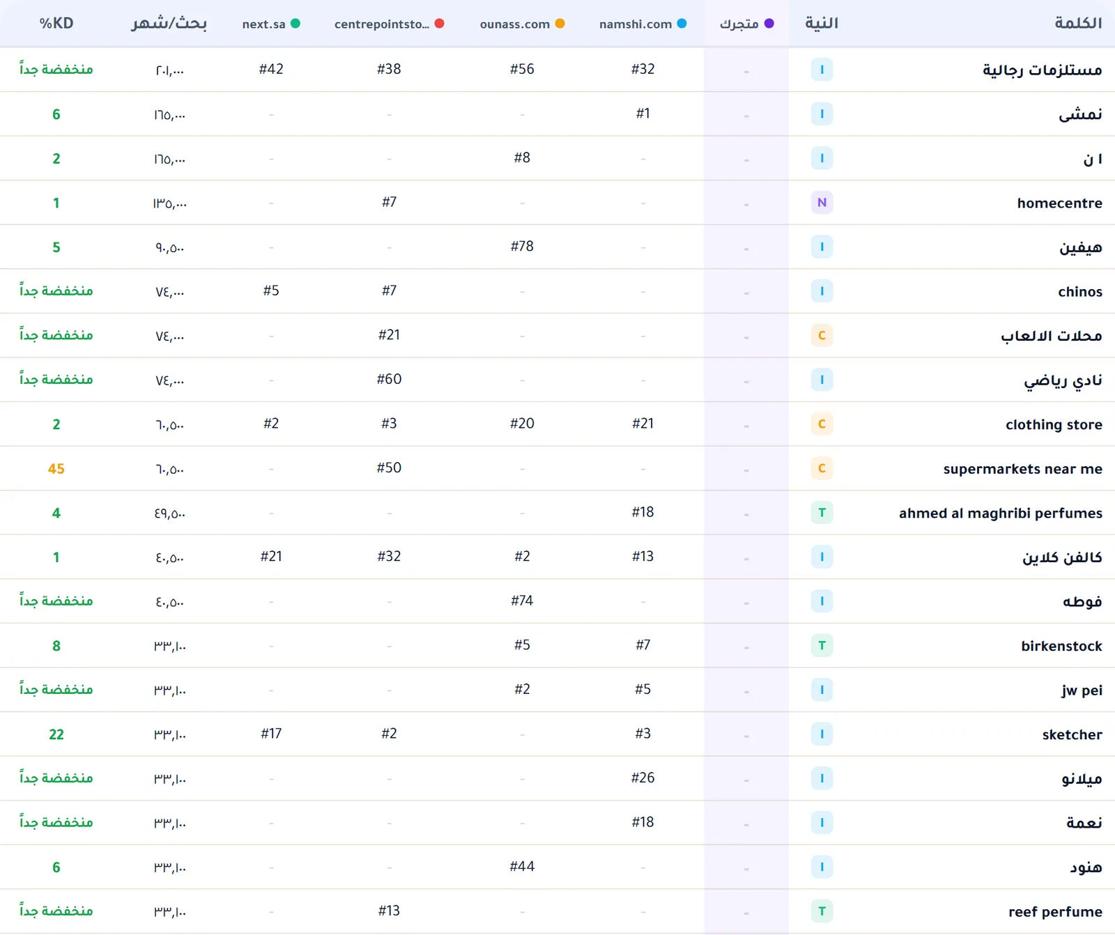This screenshot has height=935, width=1115.
Task: Click the green dot beside next.sa
Action: [295, 23]
